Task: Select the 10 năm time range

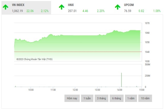Action: 145,98
